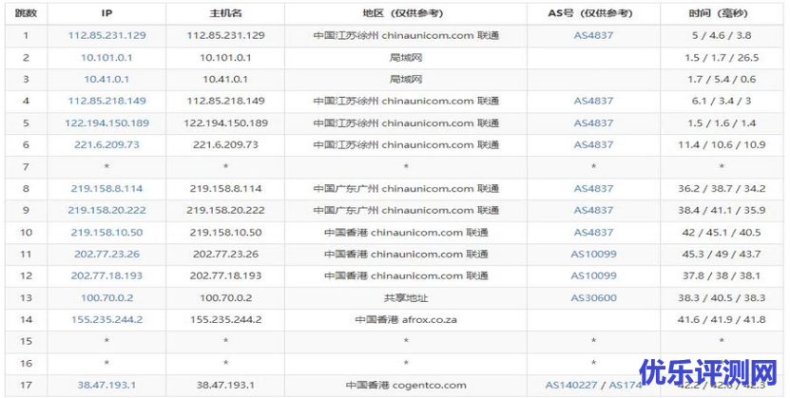Open the blue 202.77.18.193 IP link
790x398 pixels.
click(x=106, y=275)
